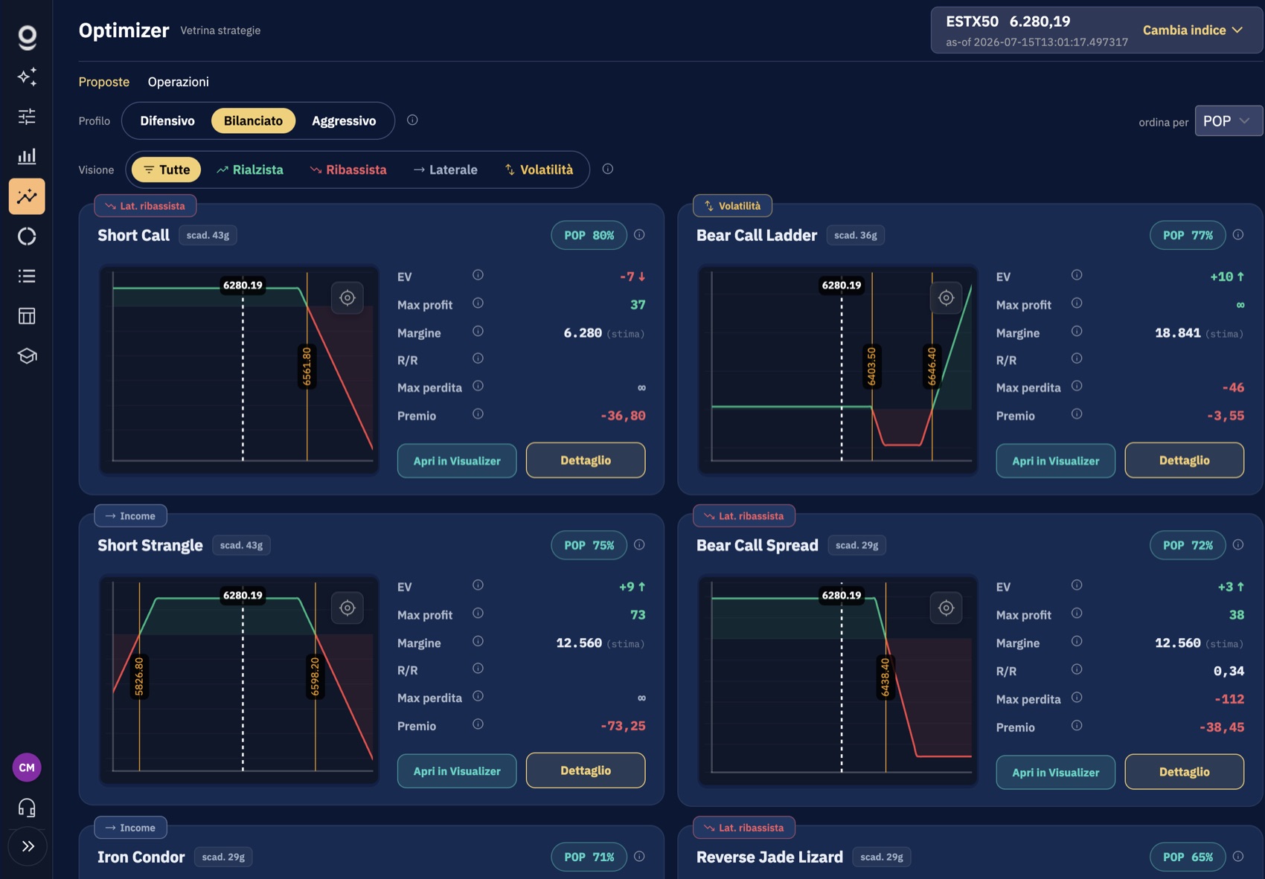Viewport: 1265px width, 879px height.
Task: Open the circular ring icon in sidebar
Action: click(x=27, y=236)
